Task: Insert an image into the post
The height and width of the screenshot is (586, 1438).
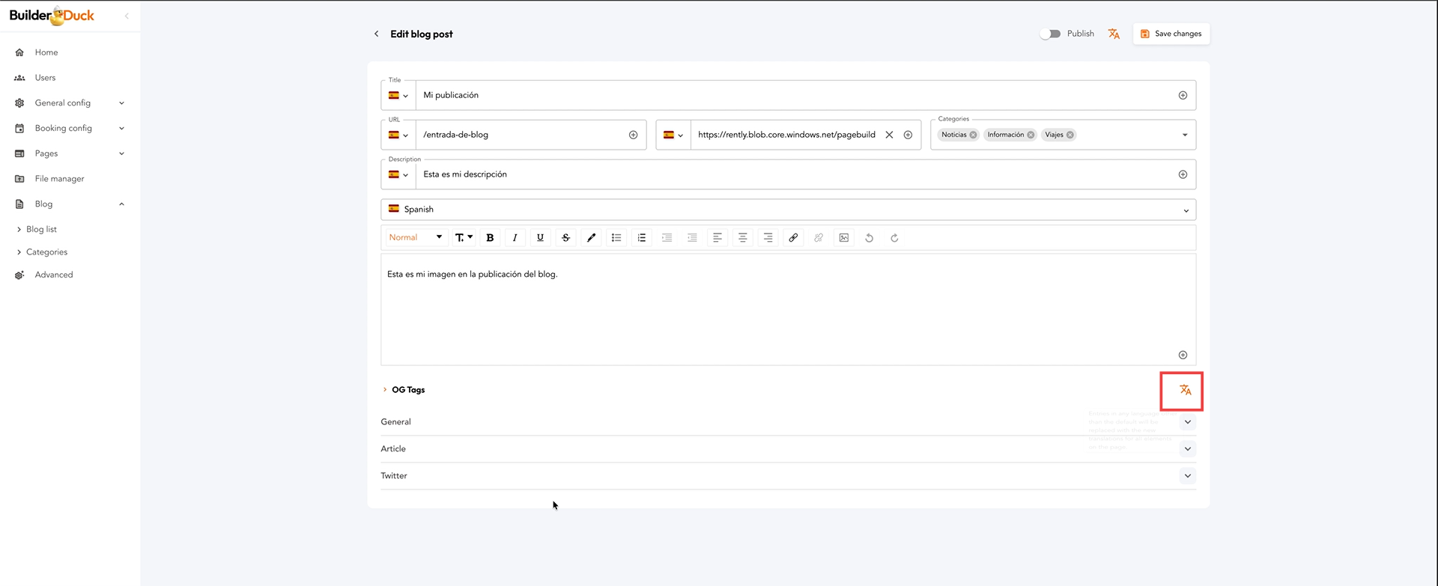Action: click(x=844, y=238)
